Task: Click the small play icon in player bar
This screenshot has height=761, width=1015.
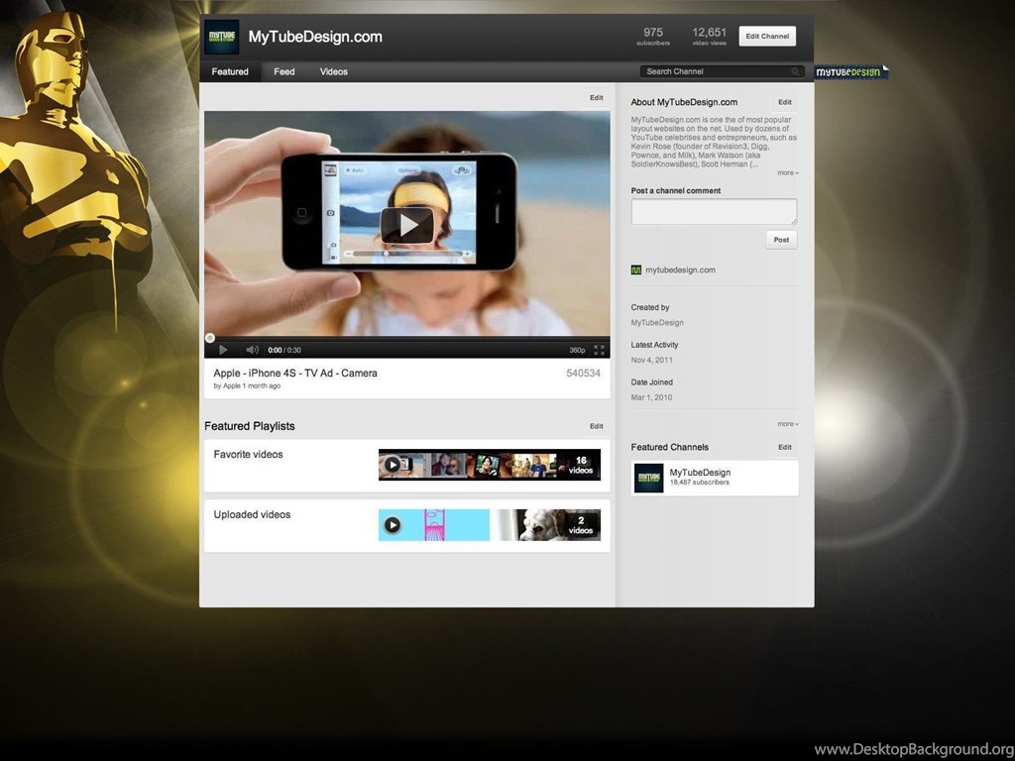Action: [x=223, y=350]
